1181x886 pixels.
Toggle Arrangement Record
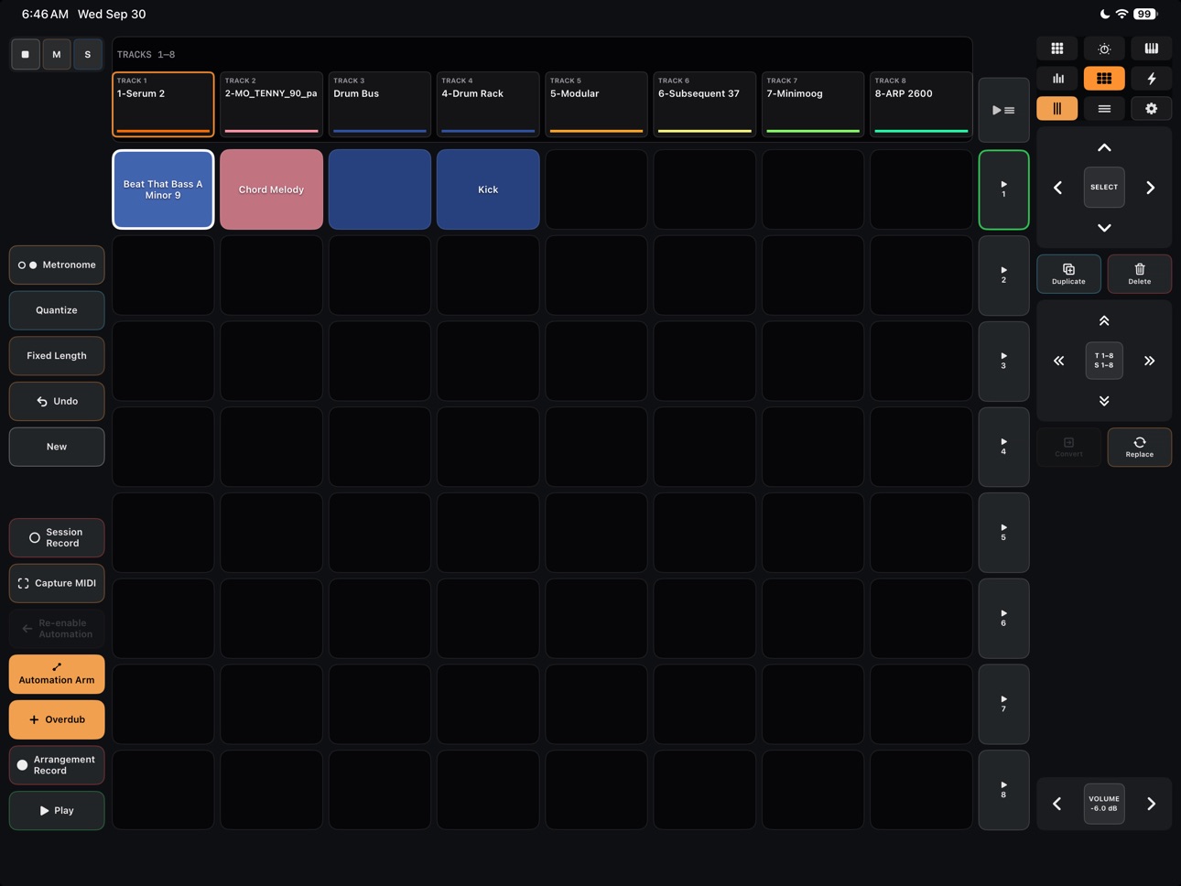click(x=57, y=765)
